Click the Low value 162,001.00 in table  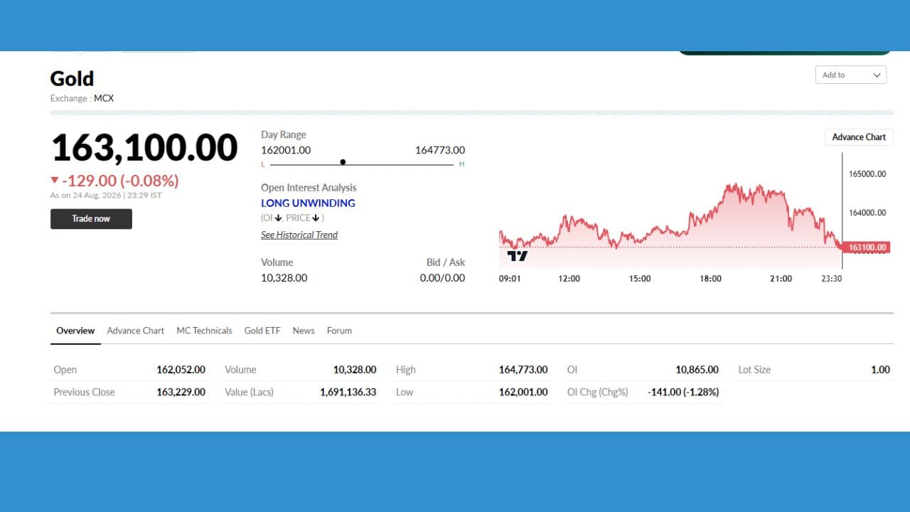pyautogui.click(x=523, y=392)
